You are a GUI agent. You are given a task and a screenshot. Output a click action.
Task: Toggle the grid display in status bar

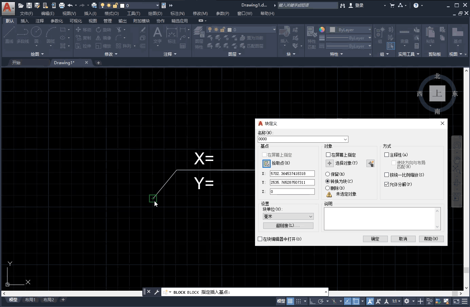pos(290,301)
